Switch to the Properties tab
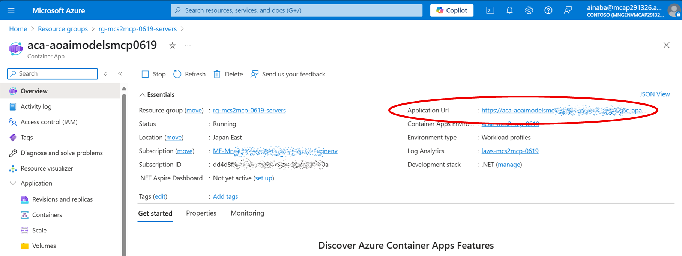 coord(201,213)
